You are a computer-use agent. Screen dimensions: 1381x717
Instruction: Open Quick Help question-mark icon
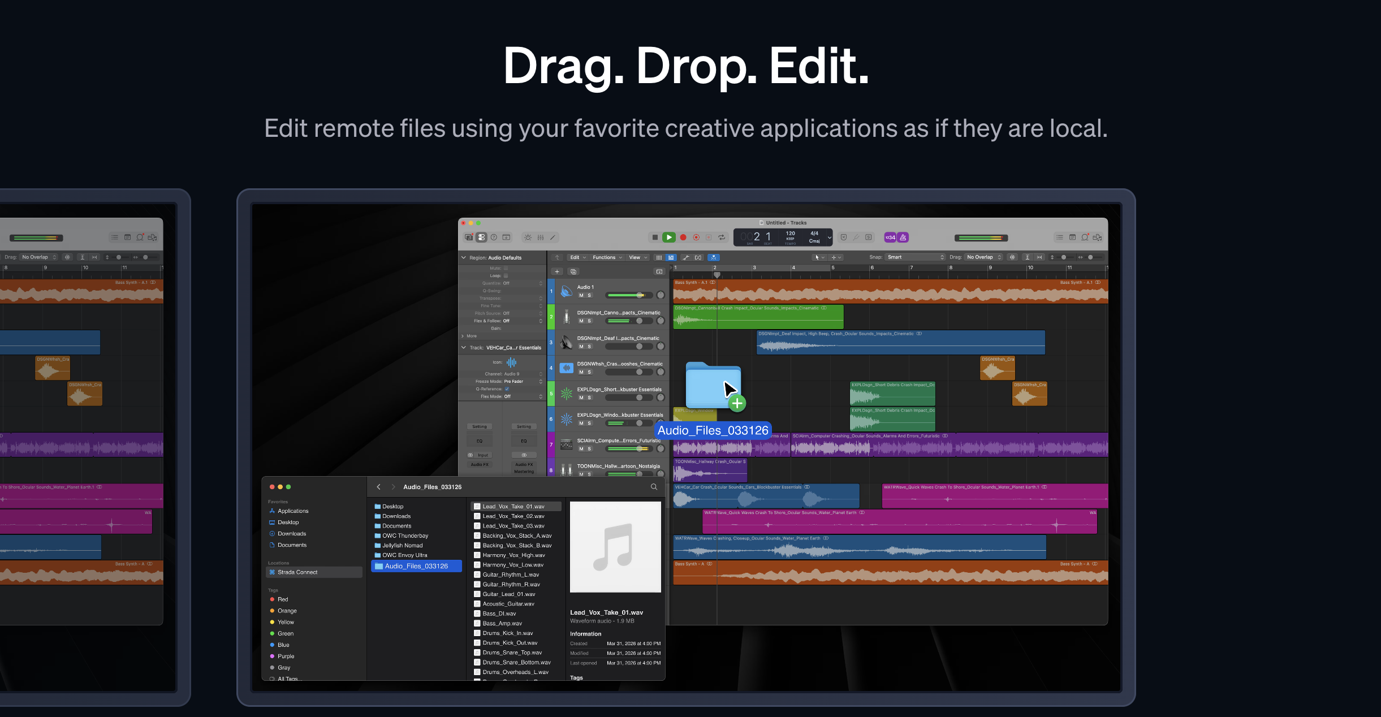point(494,237)
